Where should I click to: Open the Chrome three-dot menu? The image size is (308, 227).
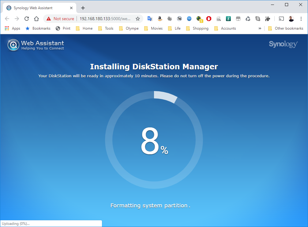click(301, 19)
